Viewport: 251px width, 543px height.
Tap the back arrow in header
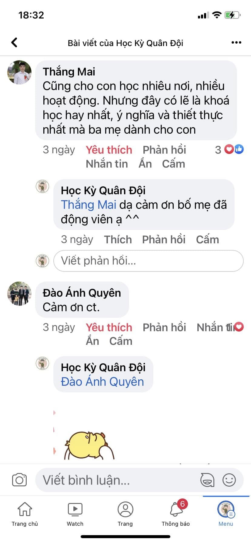coord(14,42)
